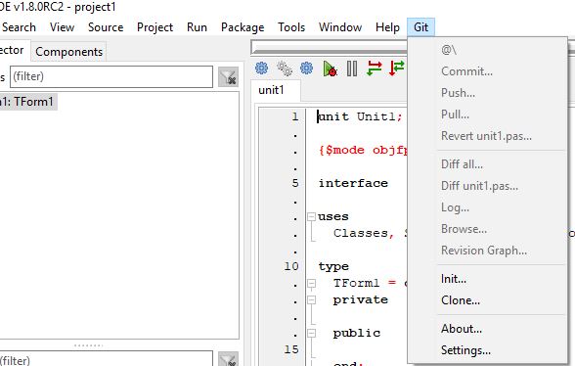The width and height of the screenshot is (575, 366).
Task: Click line number 10 in the gutter
Action: tap(291, 266)
